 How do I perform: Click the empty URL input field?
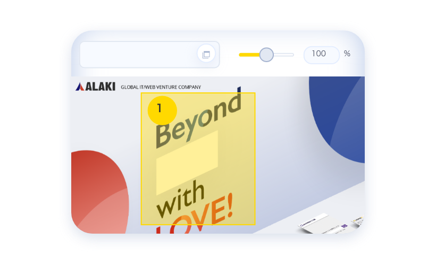pyautogui.click(x=138, y=54)
